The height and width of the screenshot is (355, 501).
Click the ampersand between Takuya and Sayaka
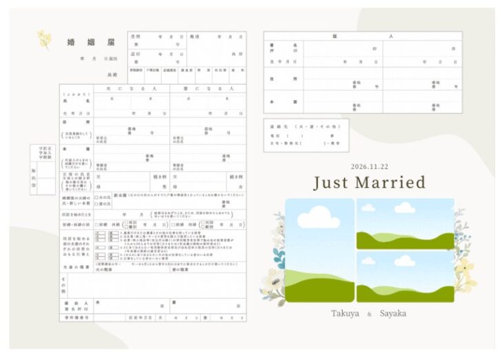point(369,314)
